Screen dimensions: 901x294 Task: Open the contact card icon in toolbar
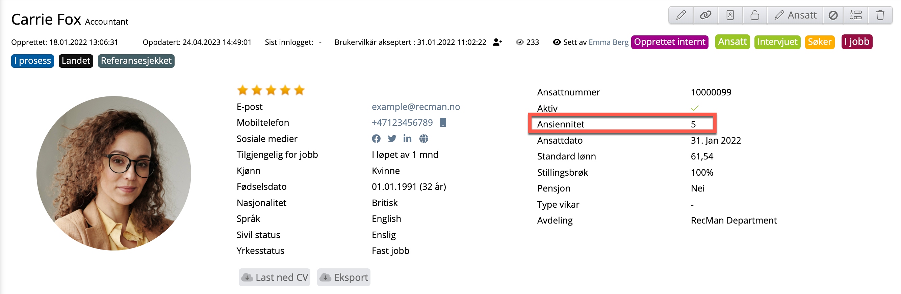click(x=730, y=16)
